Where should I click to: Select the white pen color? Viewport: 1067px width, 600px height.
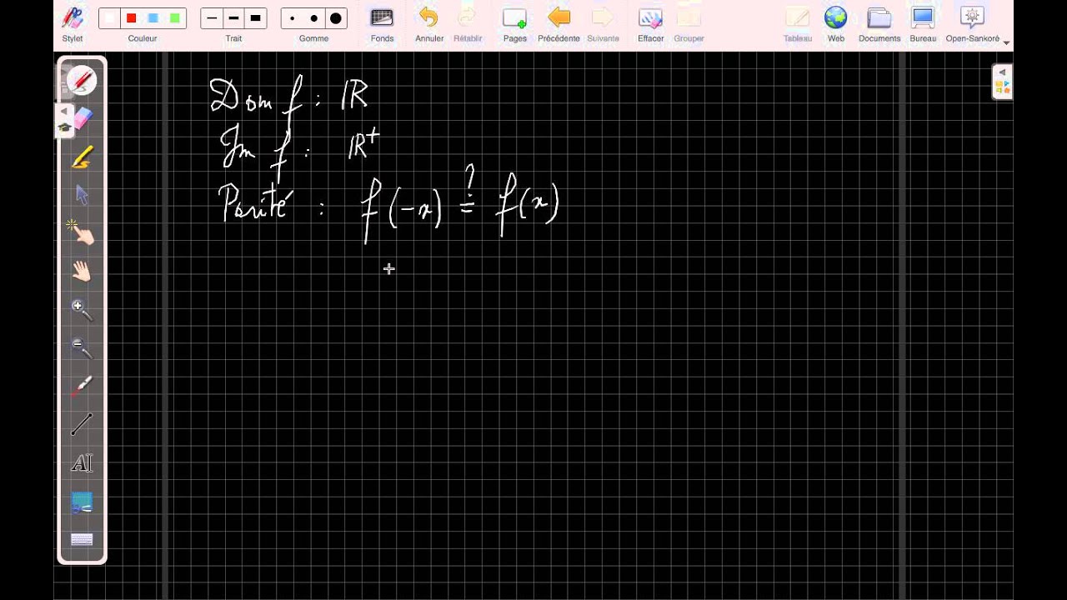click(110, 18)
